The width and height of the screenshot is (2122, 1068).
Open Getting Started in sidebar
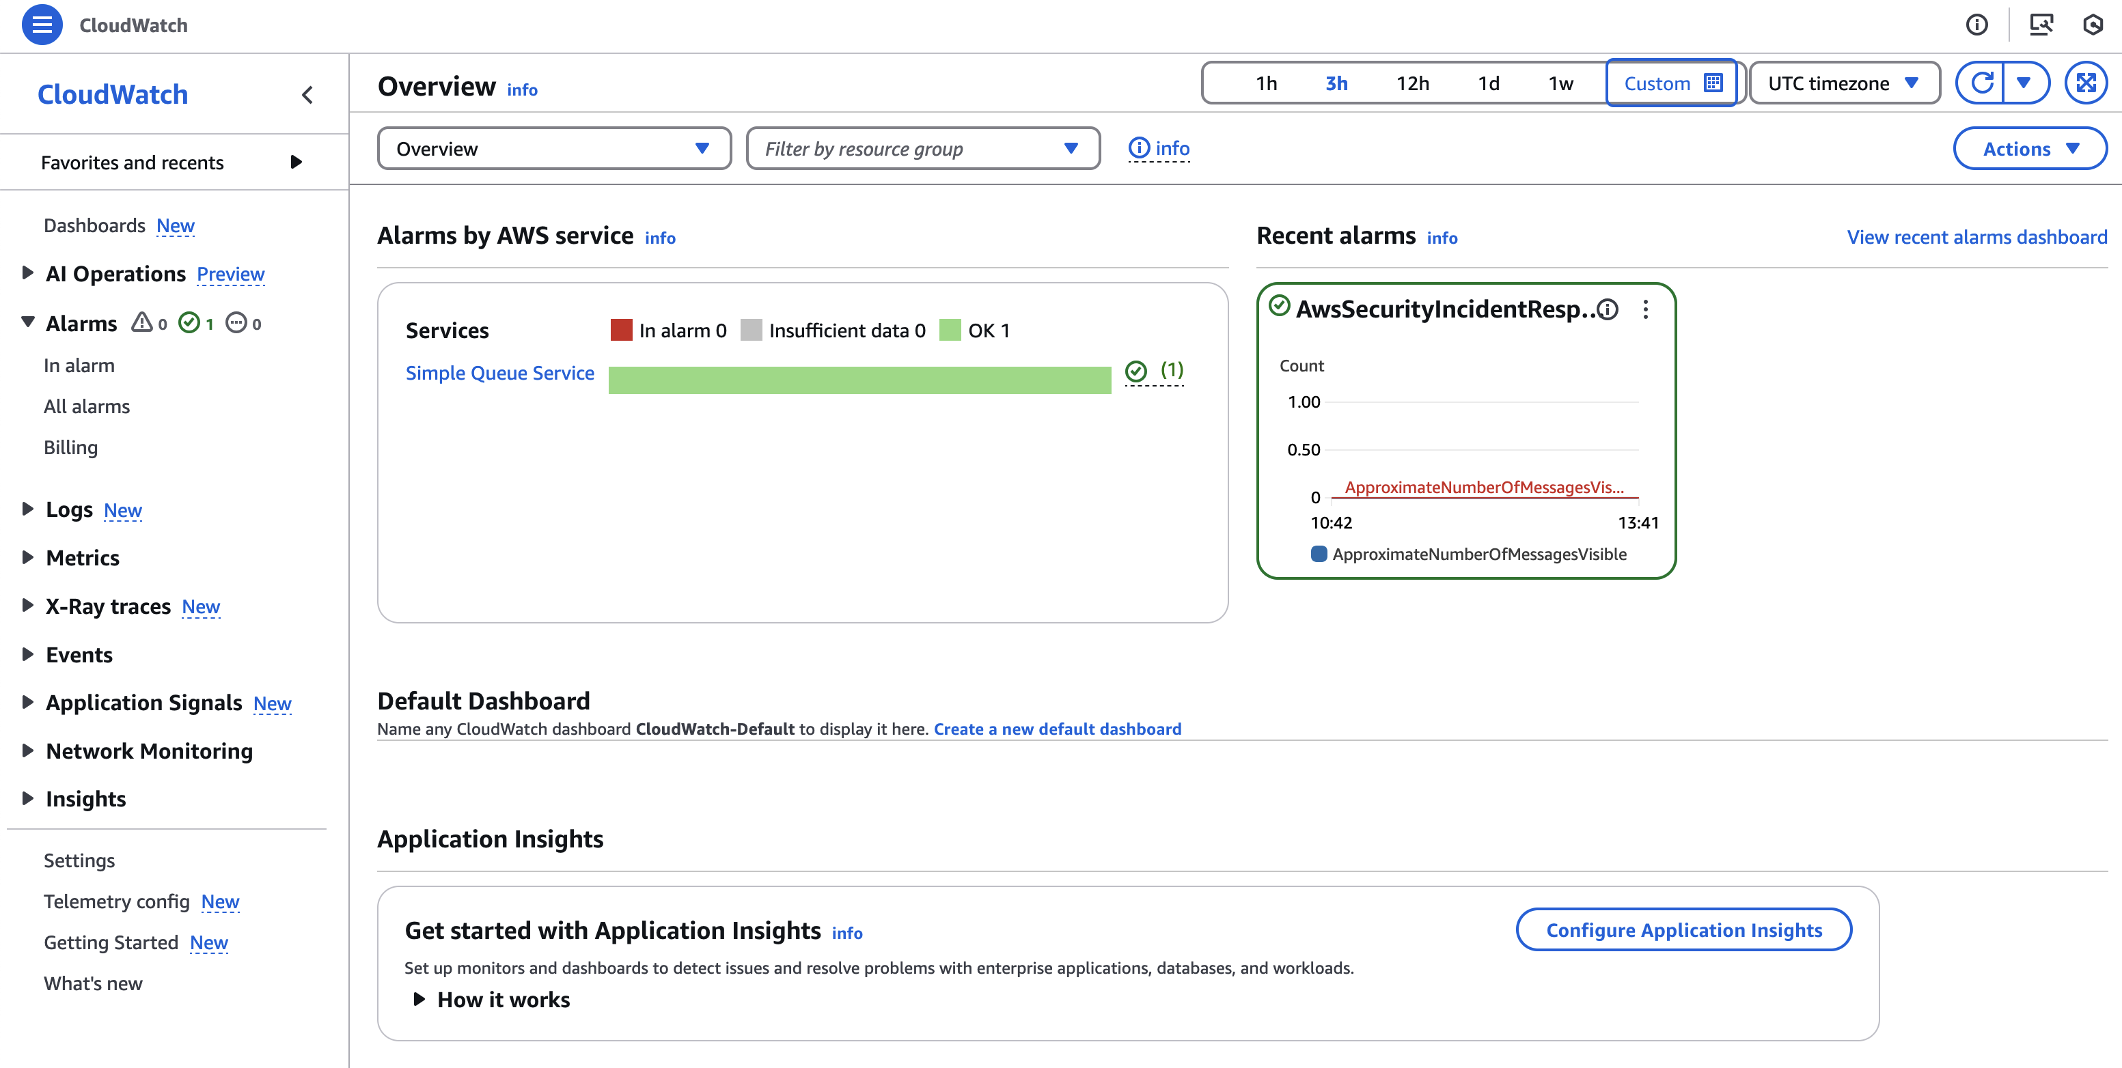point(111,943)
